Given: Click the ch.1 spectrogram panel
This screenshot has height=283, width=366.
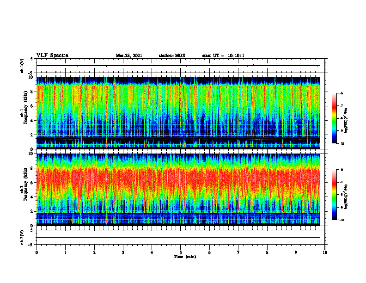Looking at the screenshot, I should (178, 113).
